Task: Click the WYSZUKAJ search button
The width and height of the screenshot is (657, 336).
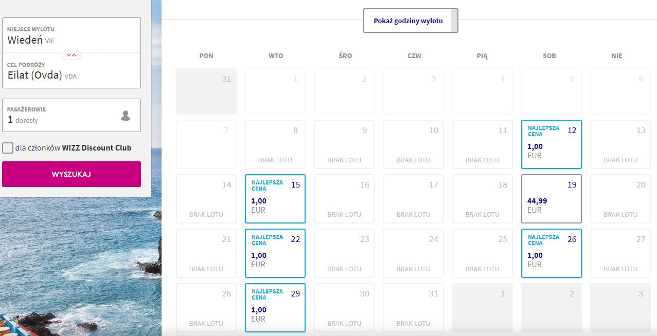Action: (x=72, y=174)
